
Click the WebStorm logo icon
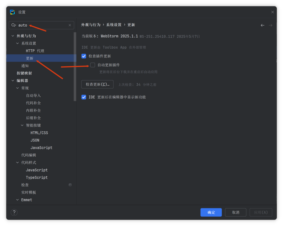pyautogui.click(x=12, y=12)
